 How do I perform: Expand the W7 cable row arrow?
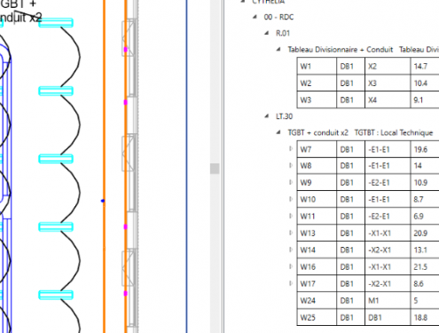(x=291, y=148)
